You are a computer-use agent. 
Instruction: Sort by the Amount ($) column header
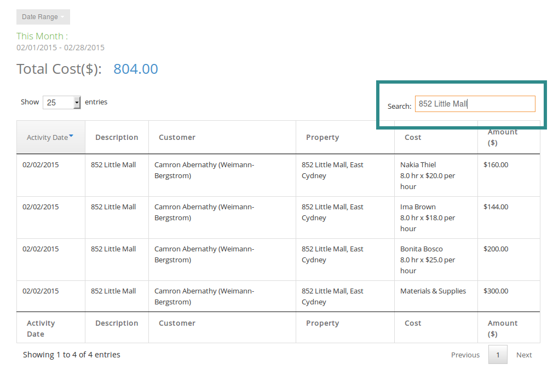509,137
